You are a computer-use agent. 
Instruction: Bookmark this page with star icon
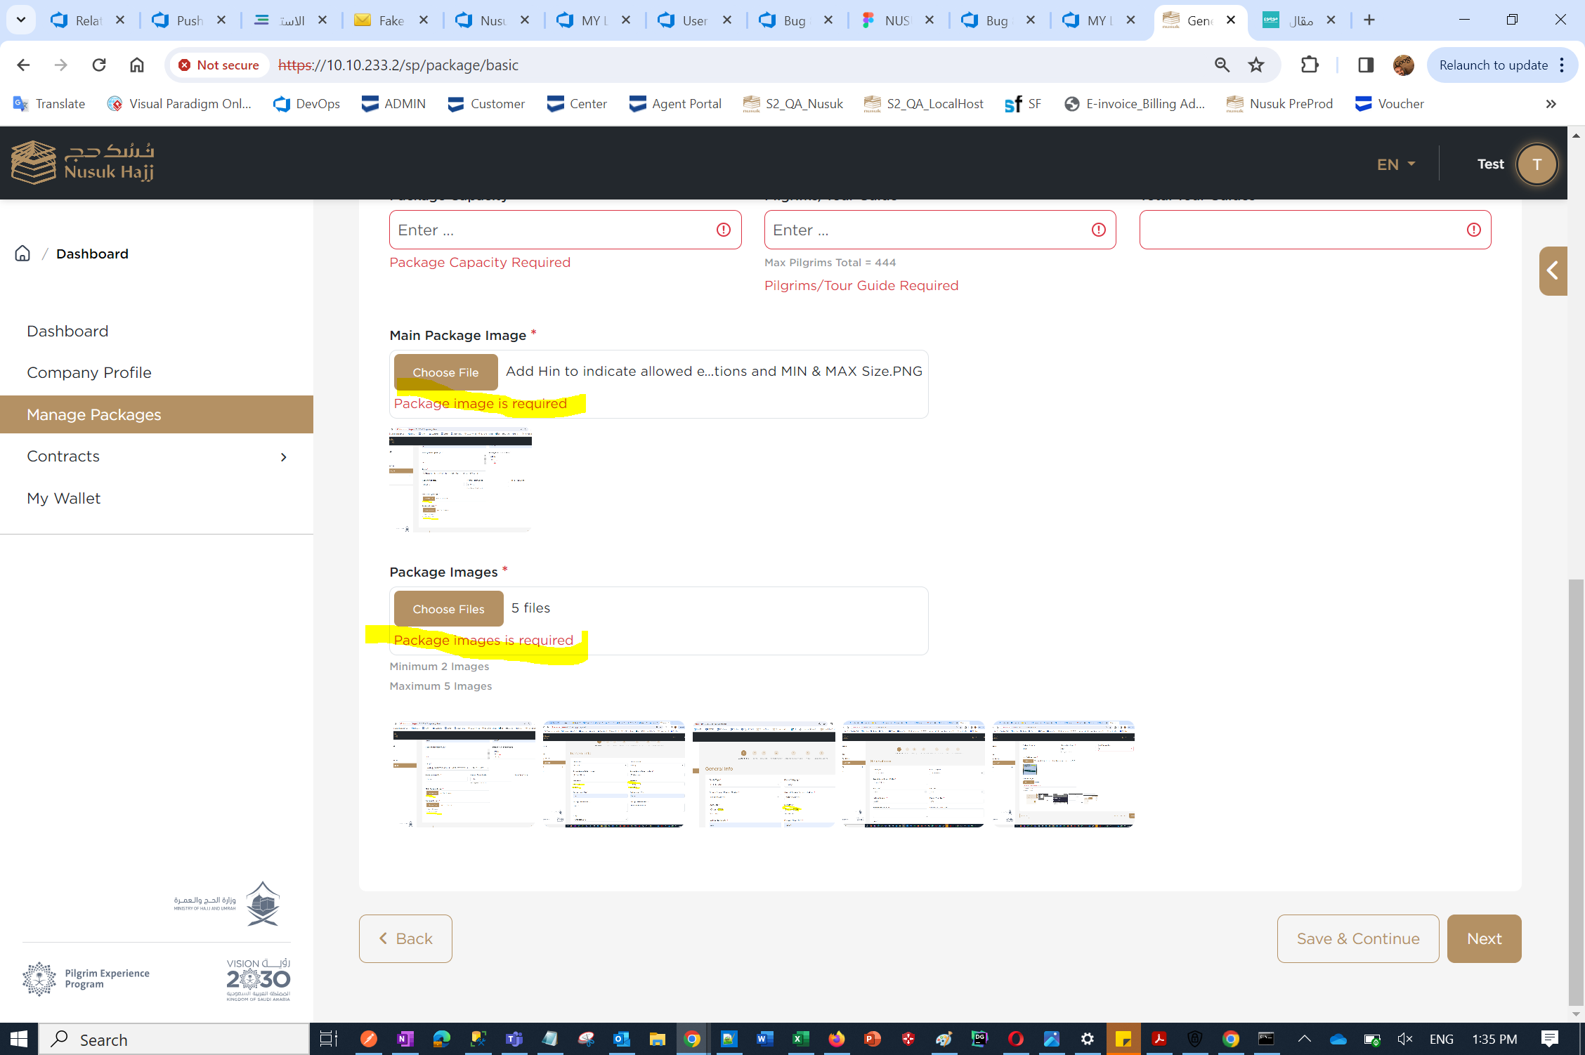(x=1256, y=65)
